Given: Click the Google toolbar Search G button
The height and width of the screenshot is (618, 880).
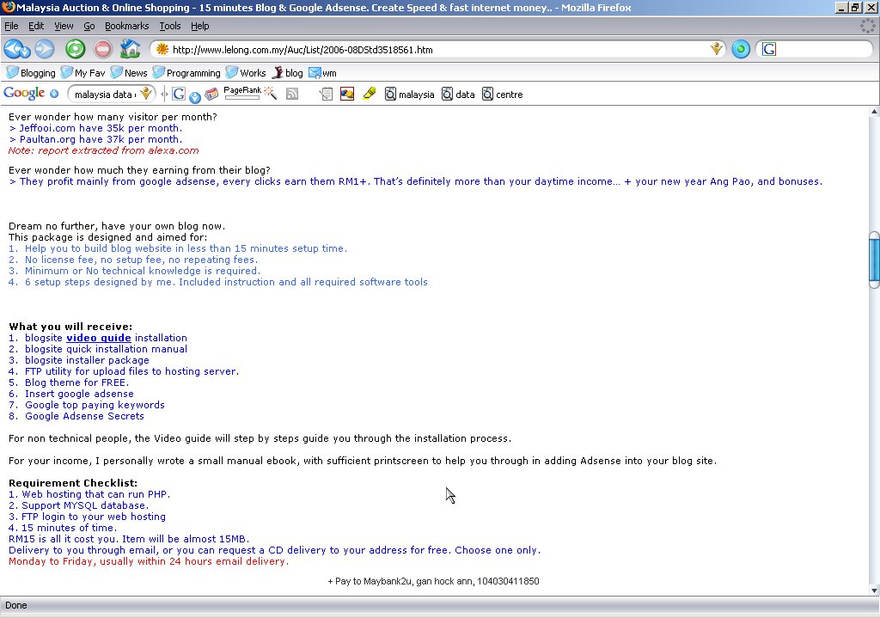Looking at the screenshot, I should (179, 95).
